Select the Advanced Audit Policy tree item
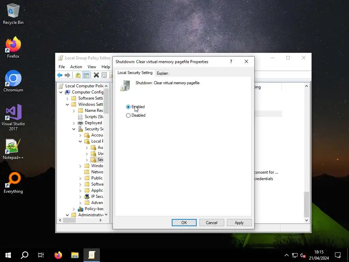 point(97,203)
